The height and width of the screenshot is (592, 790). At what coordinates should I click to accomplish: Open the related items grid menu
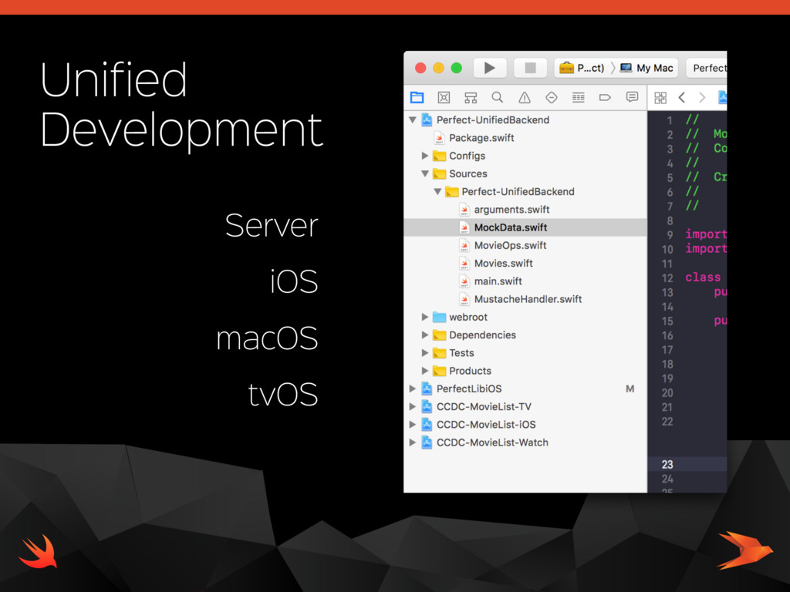coord(660,97)
